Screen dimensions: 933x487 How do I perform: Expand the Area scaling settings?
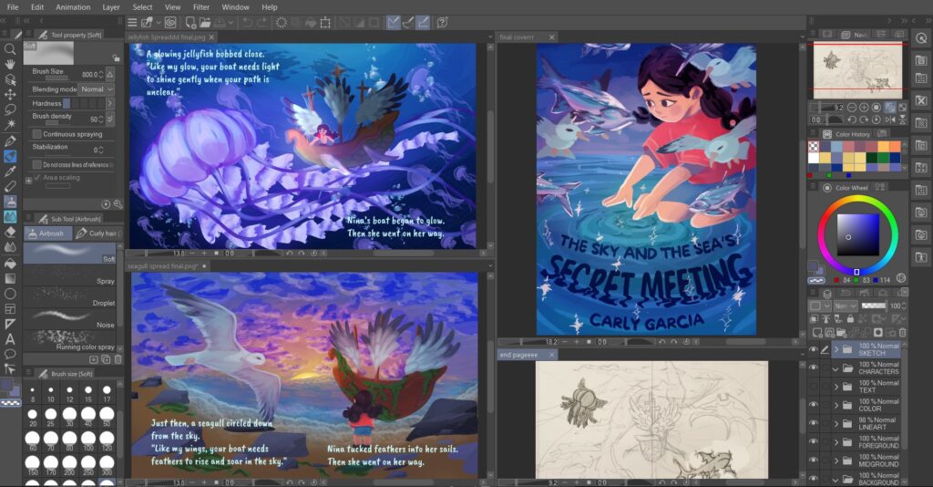[x=28, y=180]
